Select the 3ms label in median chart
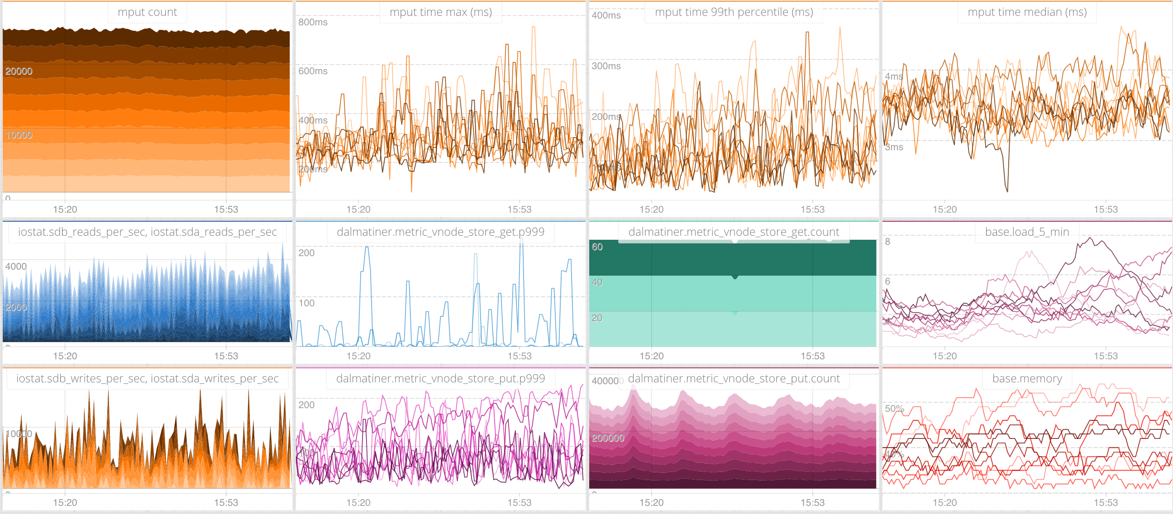Image resolution: width=1173 pixels, height=514 pixels. (x=894, y=147)
